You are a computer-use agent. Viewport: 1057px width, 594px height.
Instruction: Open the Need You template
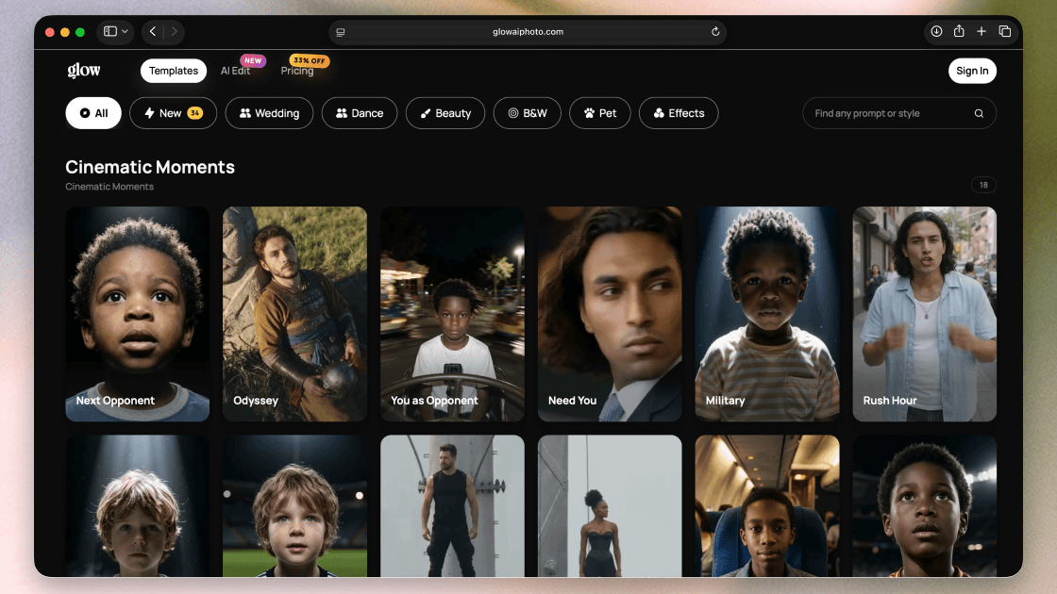tap(610, 314)
